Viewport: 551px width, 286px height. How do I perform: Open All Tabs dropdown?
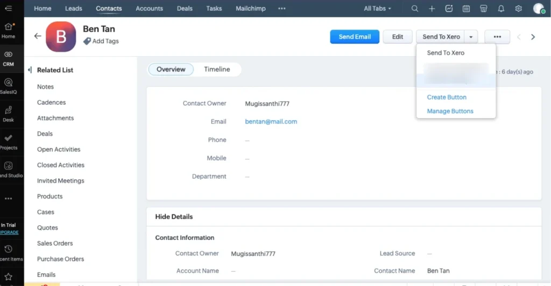(x=377, y=9)
